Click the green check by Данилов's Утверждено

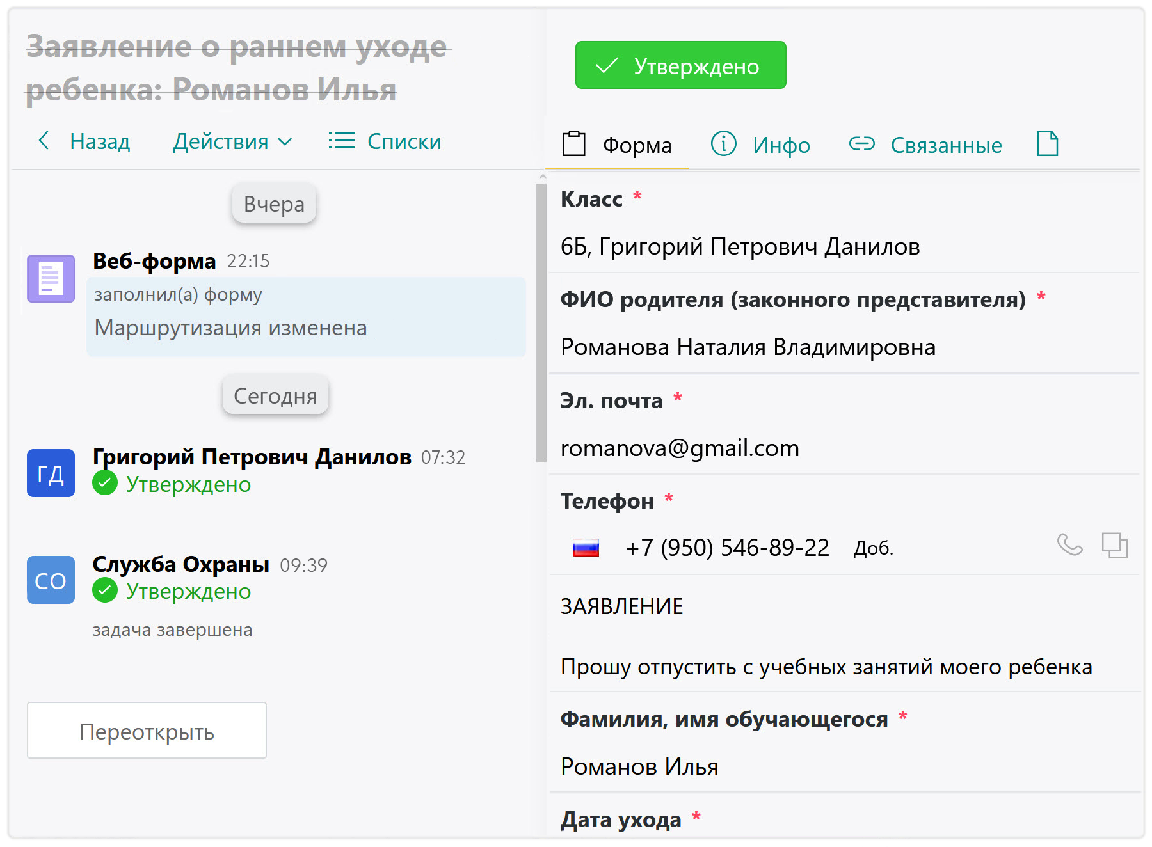[105, 483]
